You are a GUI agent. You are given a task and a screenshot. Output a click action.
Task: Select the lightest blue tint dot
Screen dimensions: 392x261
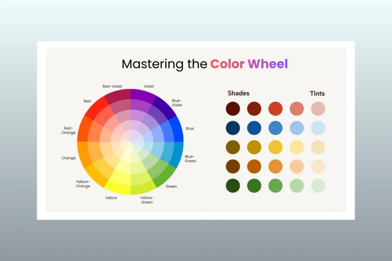tap(317, 128)
